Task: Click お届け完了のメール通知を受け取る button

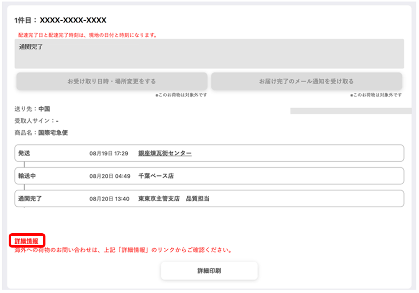Action: tap(306, 81)
